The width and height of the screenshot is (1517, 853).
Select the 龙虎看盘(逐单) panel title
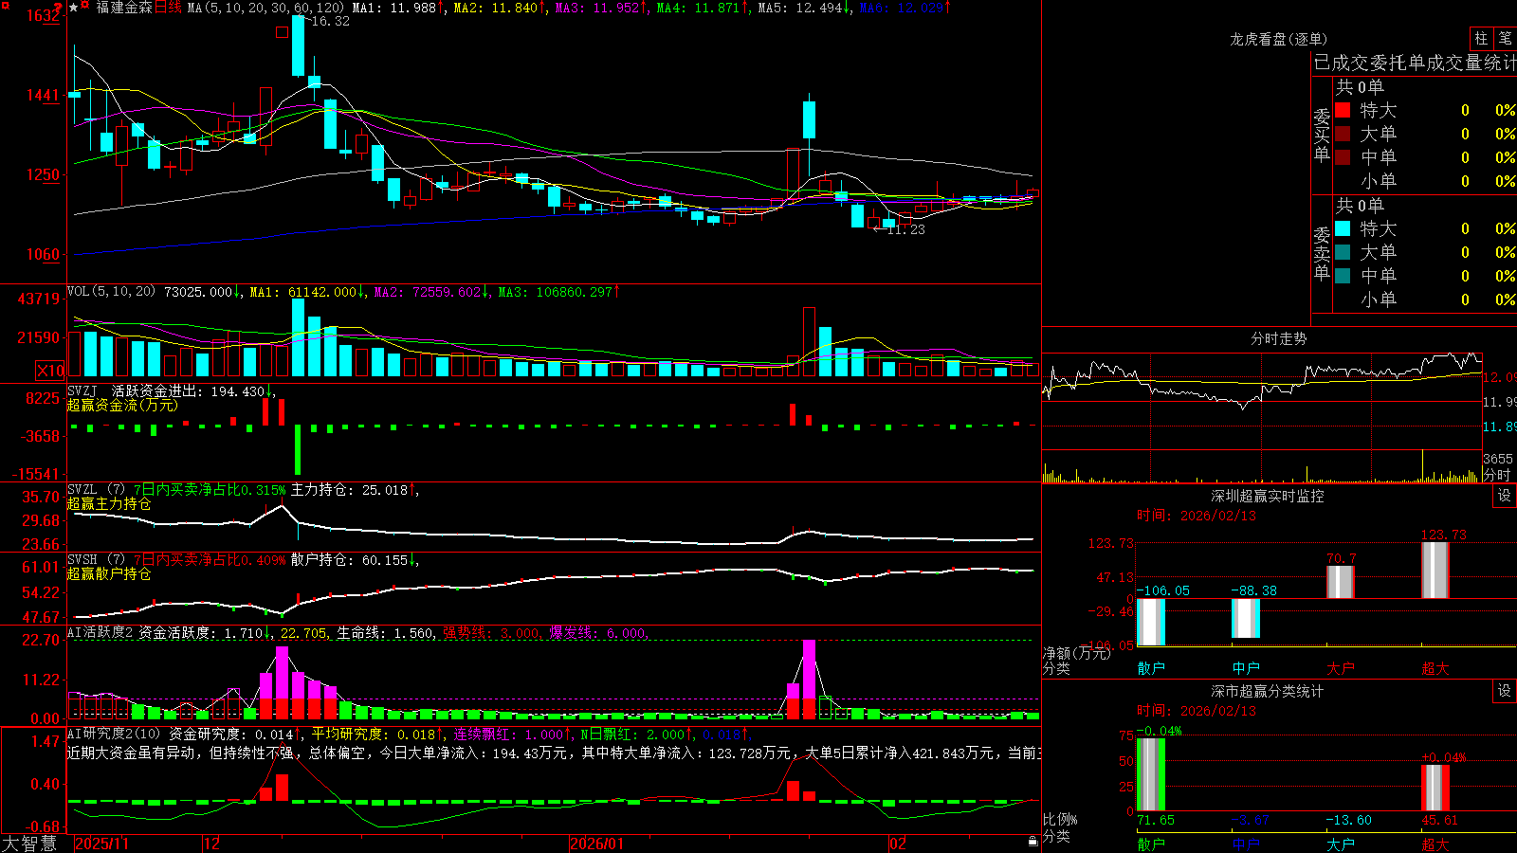pyautogui.click(x=1278, y=39)
